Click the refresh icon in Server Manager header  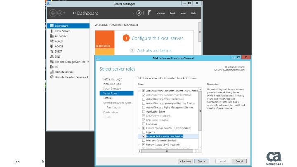139,13
